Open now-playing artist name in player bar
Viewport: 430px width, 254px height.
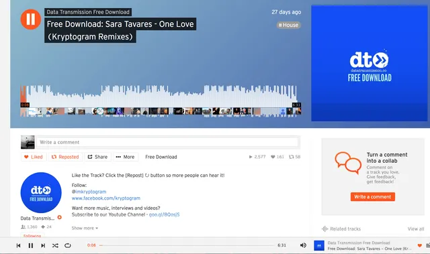tap(359, 243)
